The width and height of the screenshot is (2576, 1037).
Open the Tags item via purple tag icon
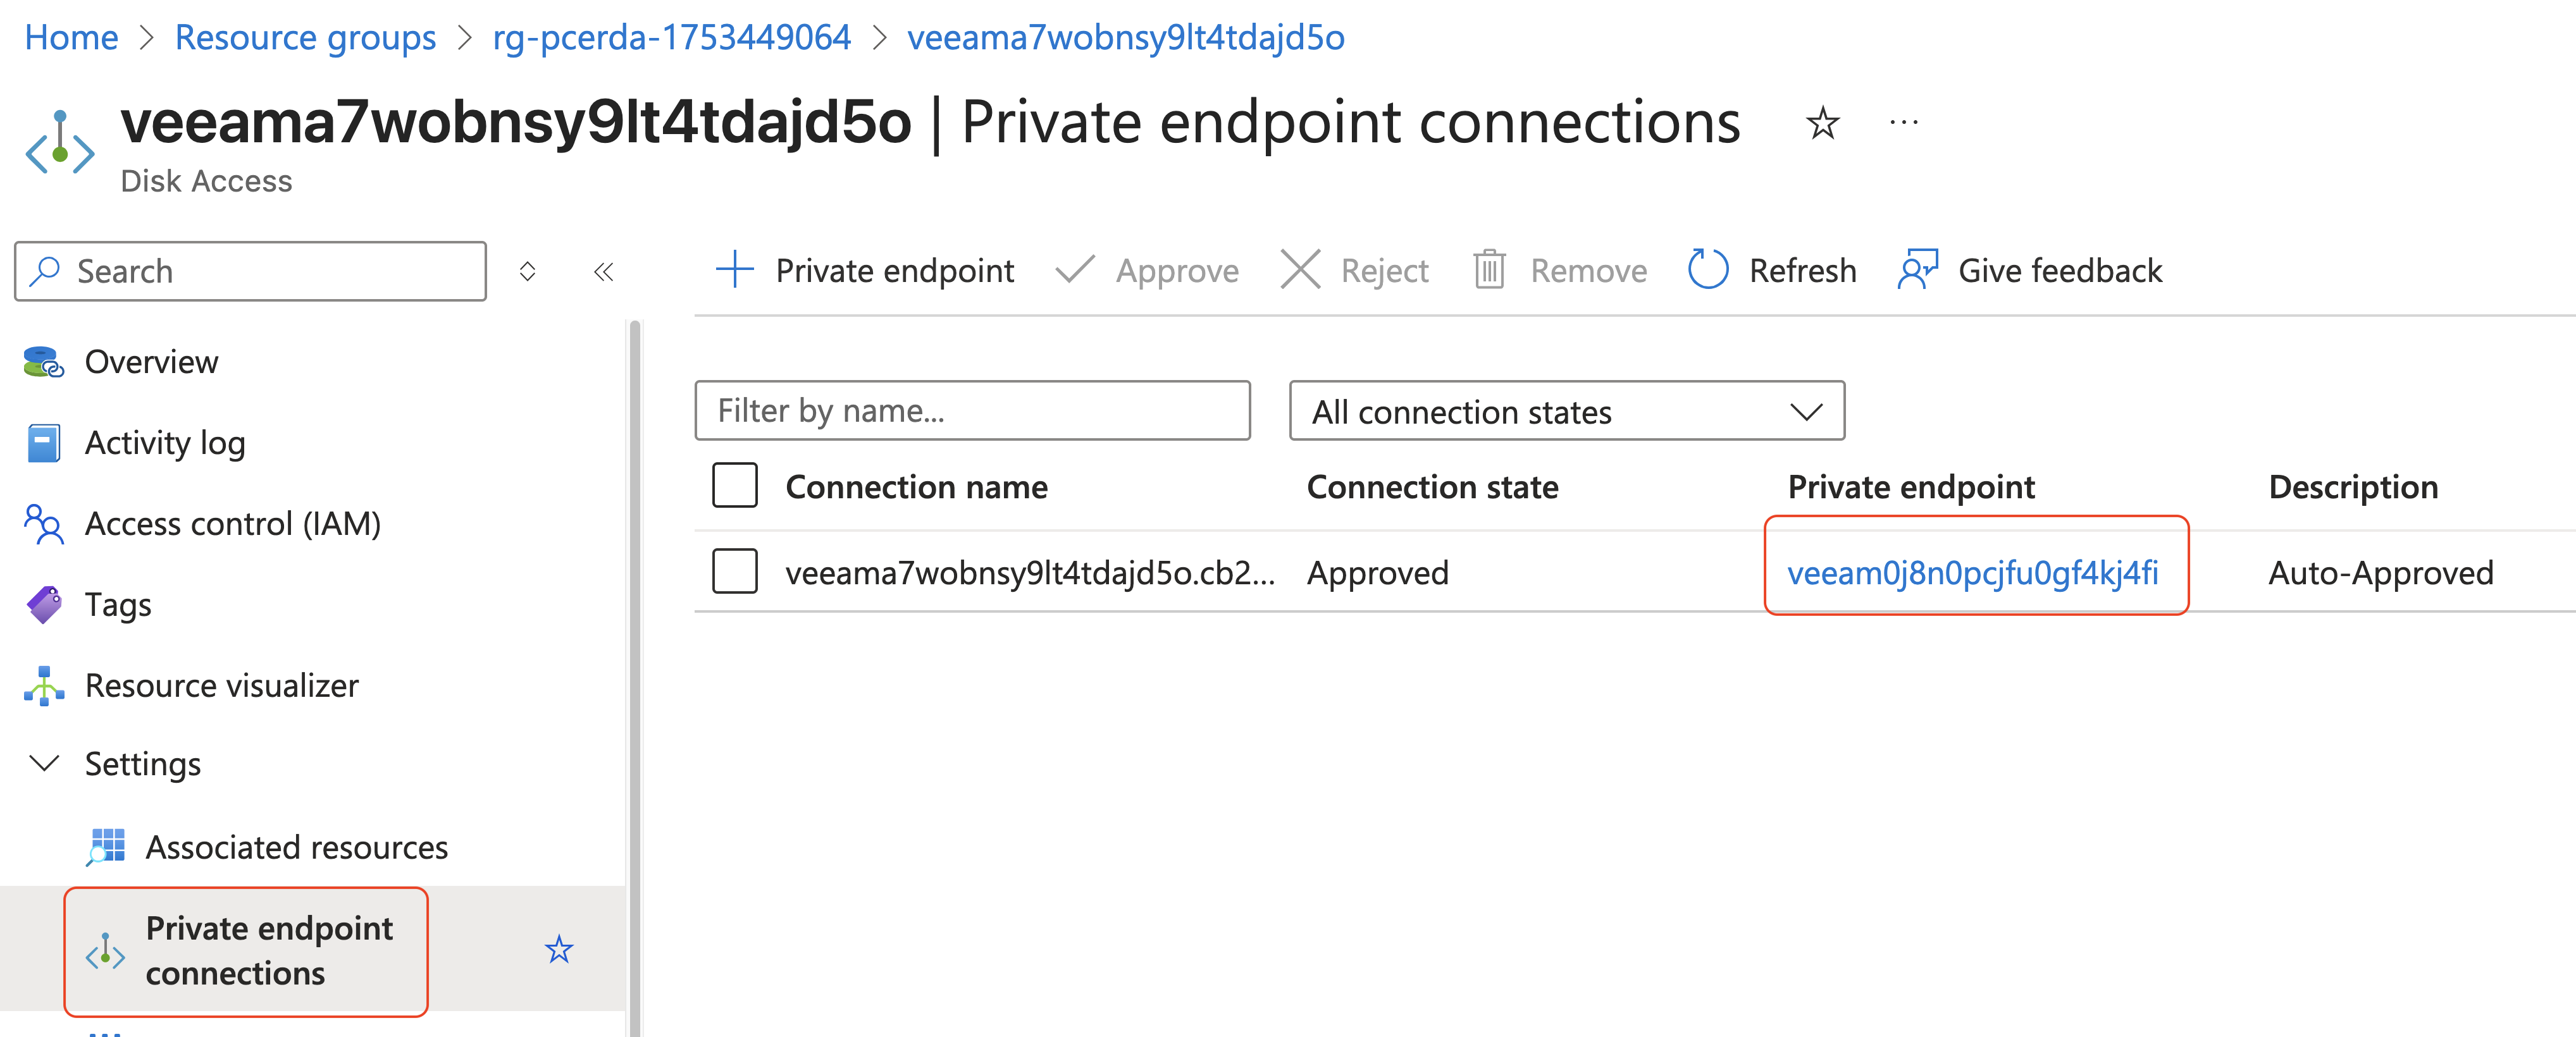pos(44,605)
